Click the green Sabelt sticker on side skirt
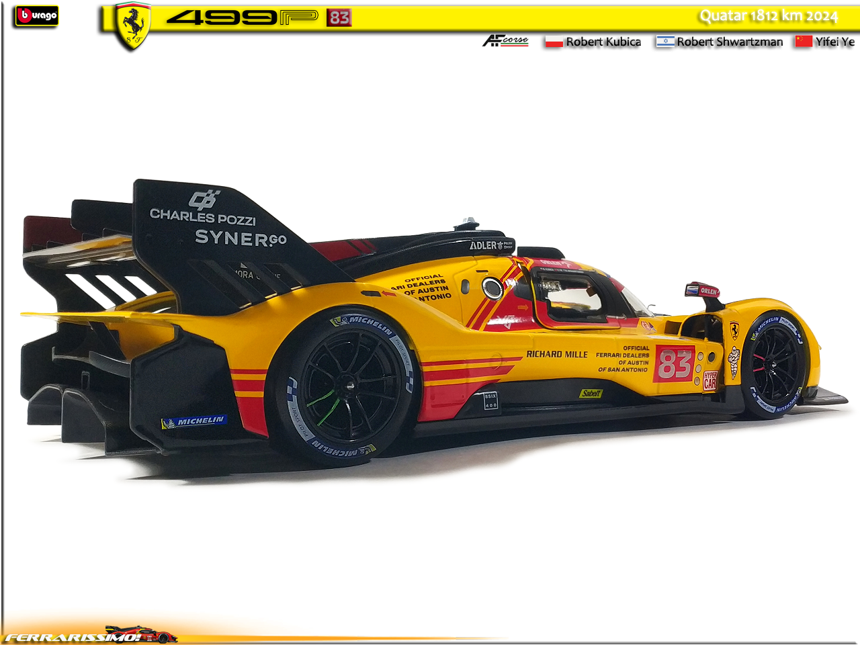860x645 pixels. click(591, 394)
